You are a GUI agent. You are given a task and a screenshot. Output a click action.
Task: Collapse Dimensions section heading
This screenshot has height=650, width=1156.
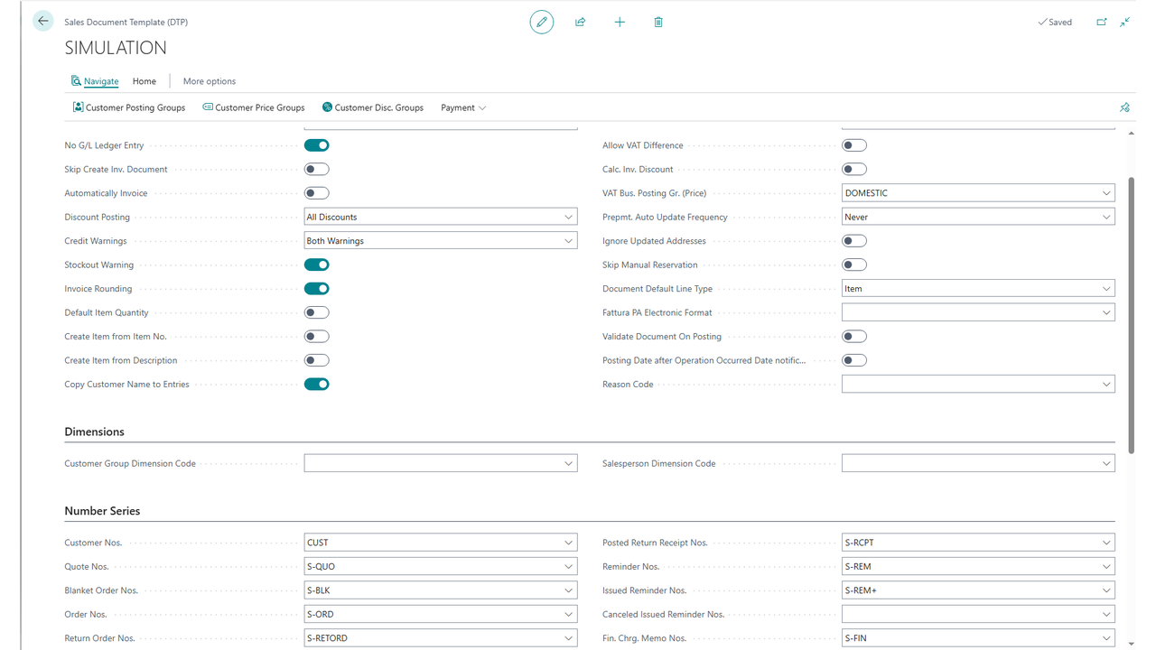pos(95,432)
